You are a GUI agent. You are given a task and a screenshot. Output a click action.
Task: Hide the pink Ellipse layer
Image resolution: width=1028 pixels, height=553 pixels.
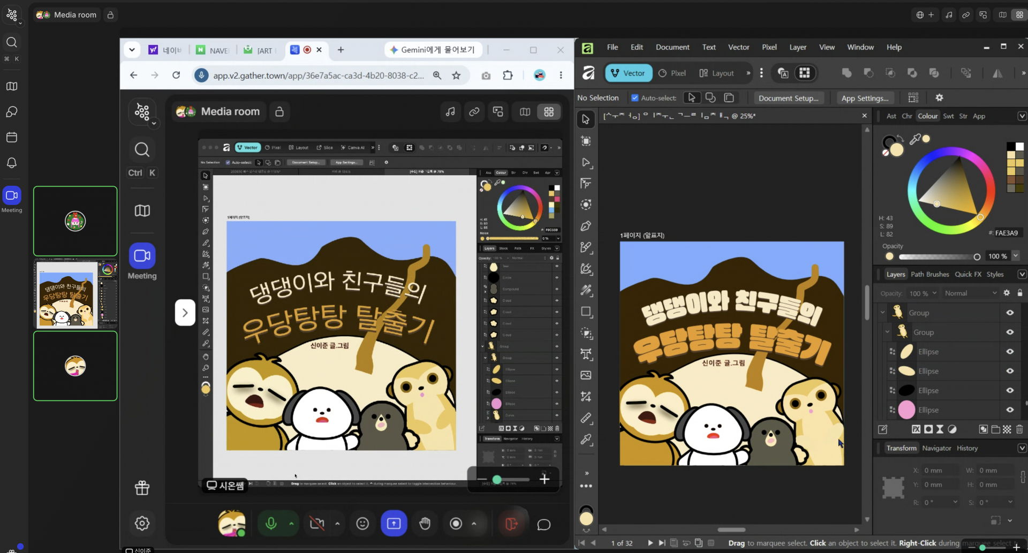tap(1010, 410)
